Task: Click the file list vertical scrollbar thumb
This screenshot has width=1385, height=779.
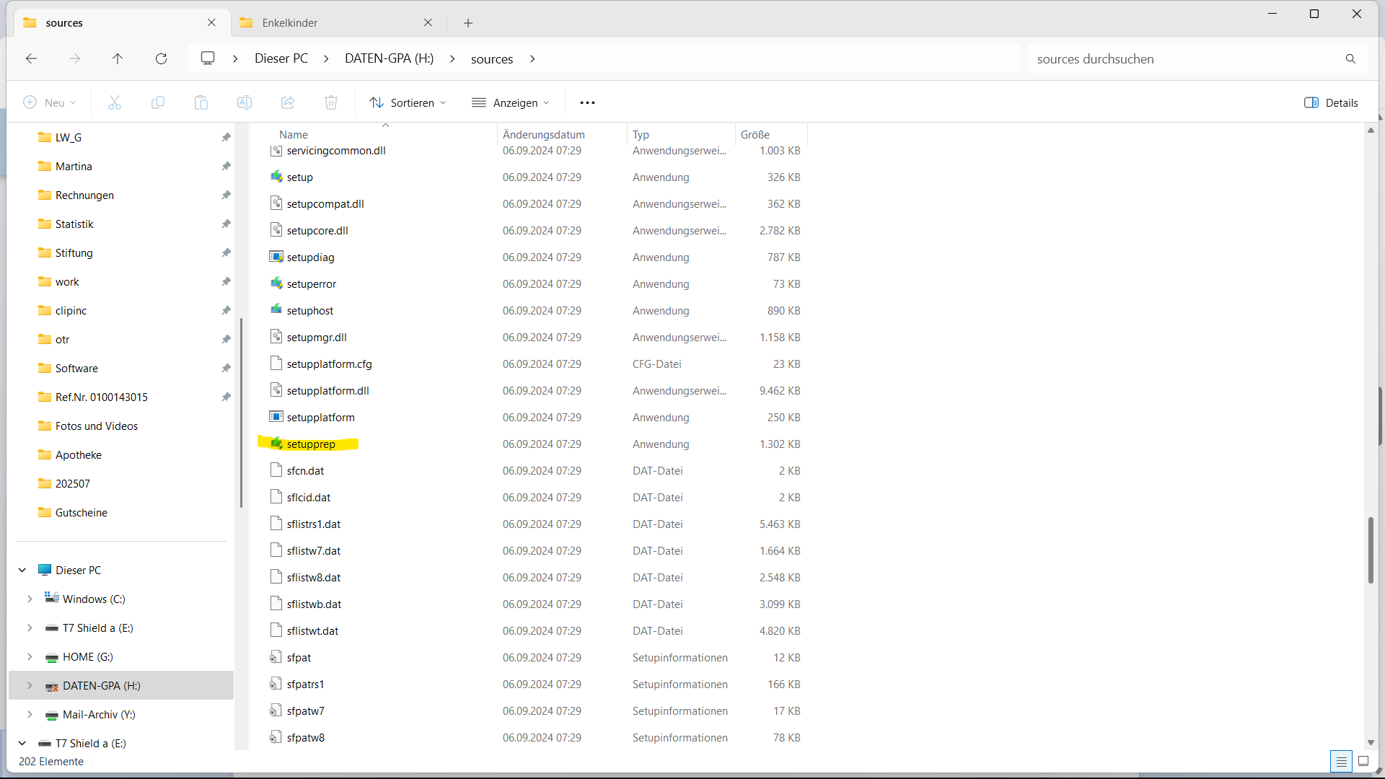Action: pyautogui.click(x=1371, y=550)
